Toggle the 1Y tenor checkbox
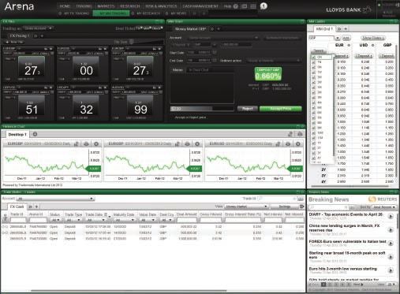This screenshot has height=294, width=400. coord(314,143)
